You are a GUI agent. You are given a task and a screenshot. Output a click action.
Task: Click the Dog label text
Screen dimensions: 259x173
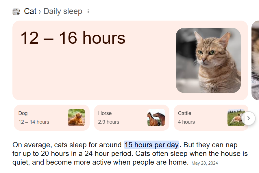[23, 113]
